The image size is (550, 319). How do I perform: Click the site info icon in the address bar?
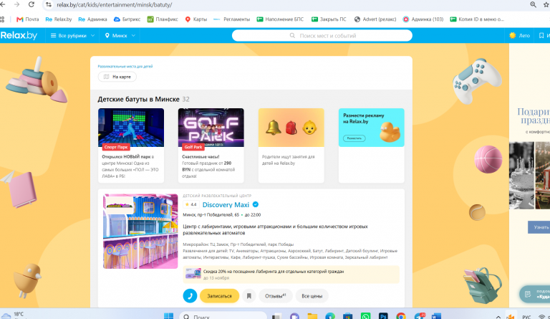coord(49,5)
